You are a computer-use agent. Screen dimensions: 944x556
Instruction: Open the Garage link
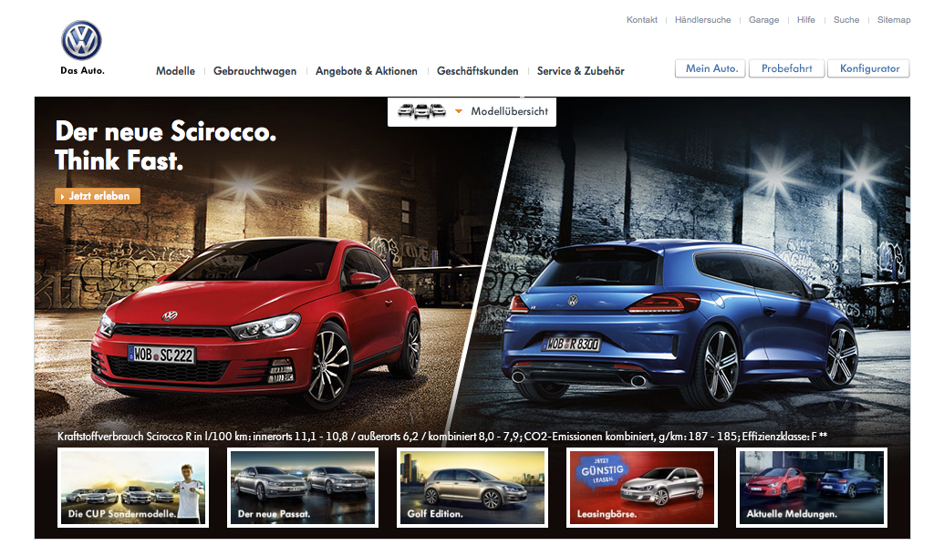pyautogui.click(x=764, y=20)
